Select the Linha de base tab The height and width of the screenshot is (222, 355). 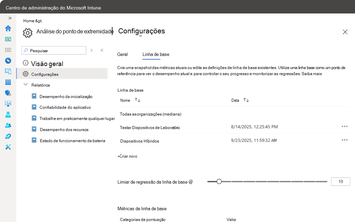[x=156, y=55]
